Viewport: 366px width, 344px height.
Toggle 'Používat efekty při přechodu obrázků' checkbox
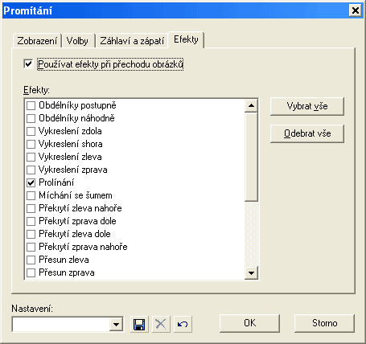click(x=28, y=64)
